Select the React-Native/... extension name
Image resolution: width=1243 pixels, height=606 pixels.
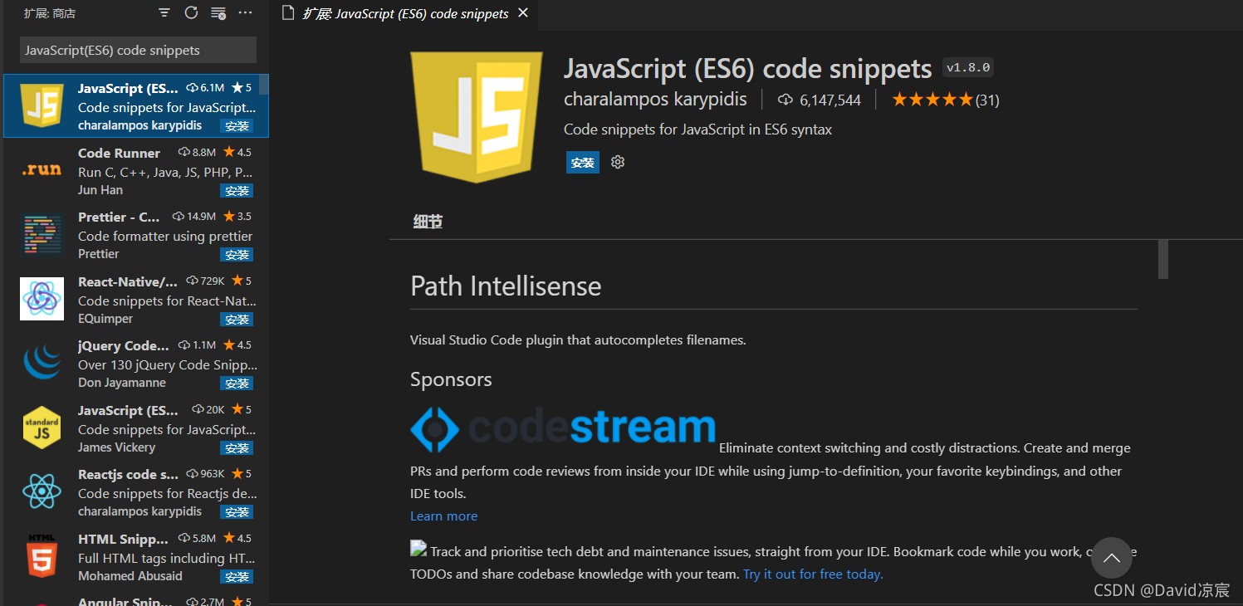tap(128, 281)
